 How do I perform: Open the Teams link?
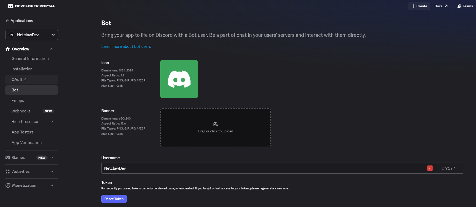(x=465, y=6)
